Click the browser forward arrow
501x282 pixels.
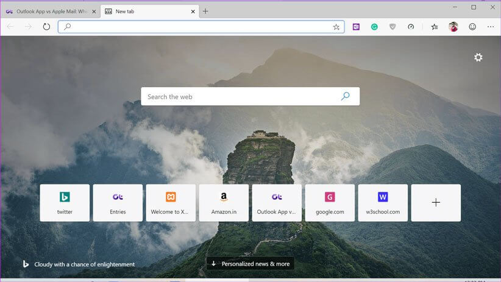[x=29, y=27]
